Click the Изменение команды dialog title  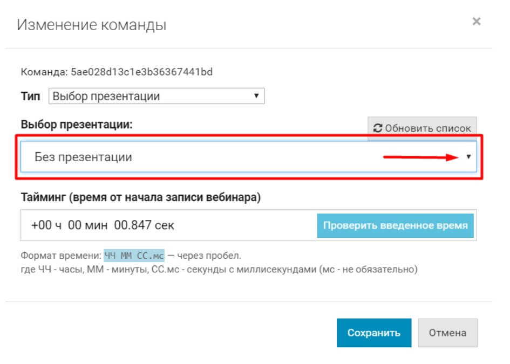92,25
